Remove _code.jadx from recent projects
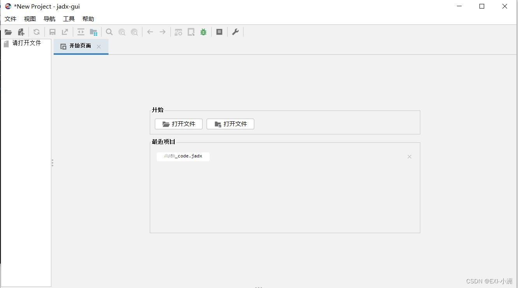This screenshot has width=518, height=288. [x=409, y=156]
